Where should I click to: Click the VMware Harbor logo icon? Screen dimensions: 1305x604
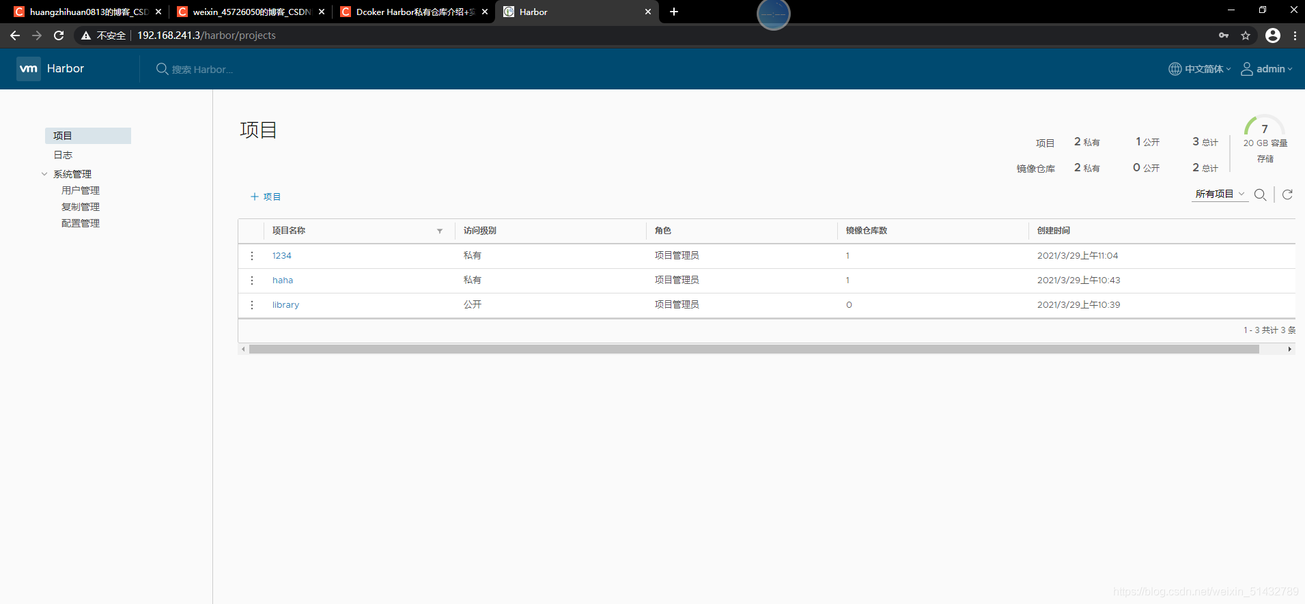click(29, 69)
